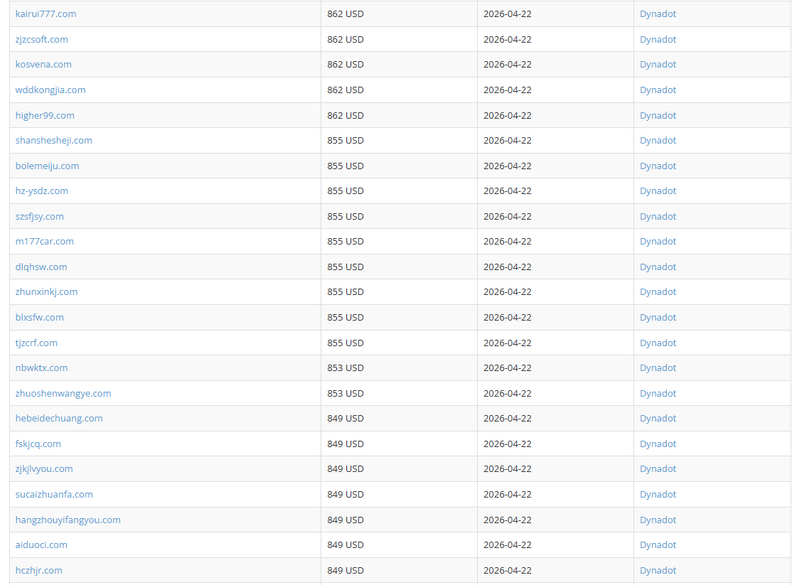Click Dynadot link in blxsfw.com row
The height and width of the screenshot is (585, 792).
658,318
